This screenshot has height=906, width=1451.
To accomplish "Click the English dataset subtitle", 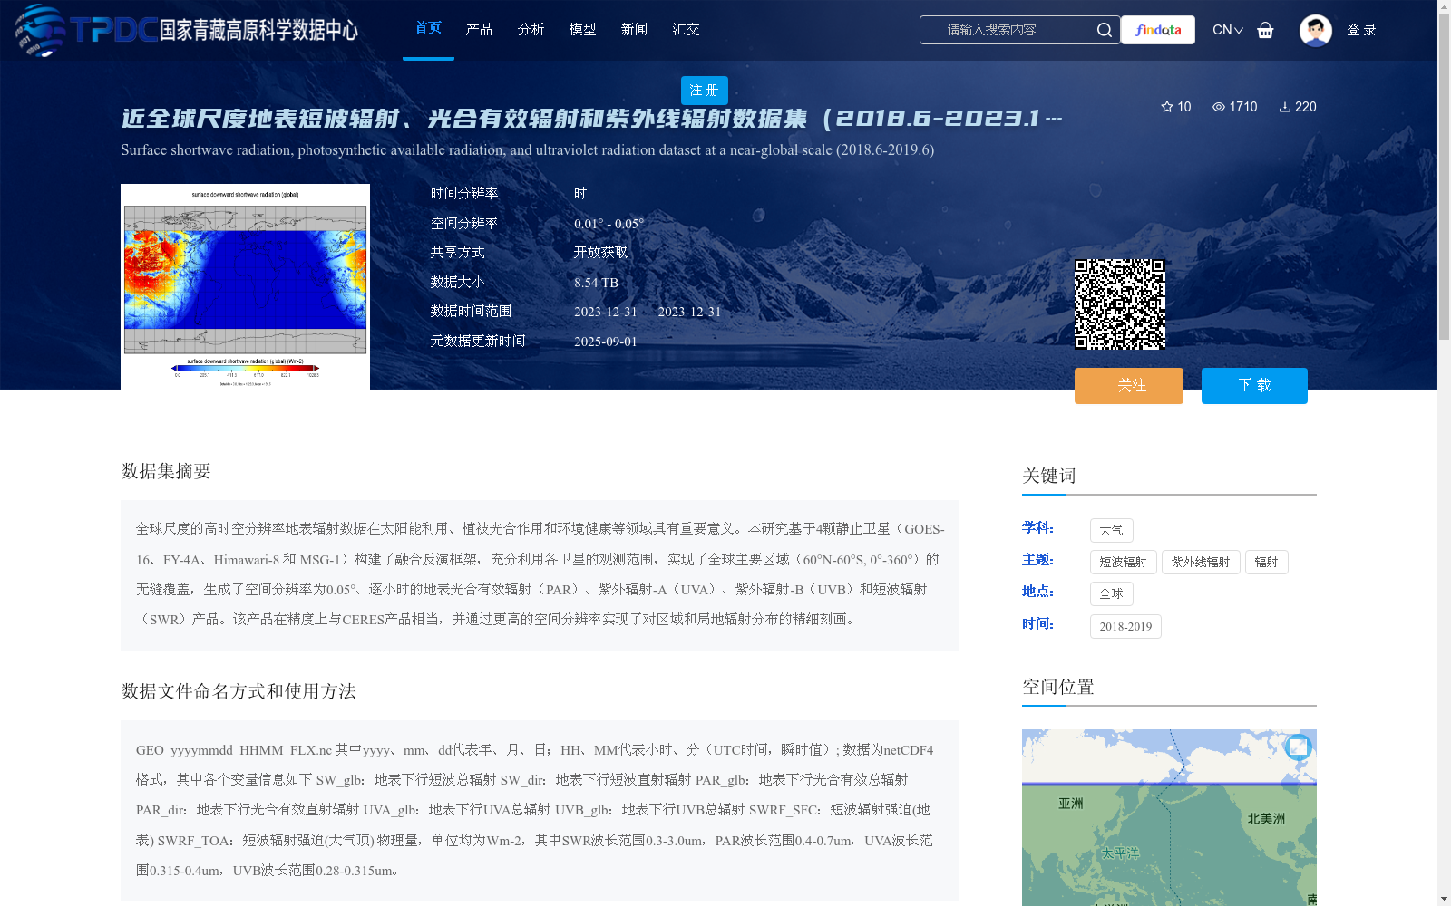I will (x=527, y=150).
